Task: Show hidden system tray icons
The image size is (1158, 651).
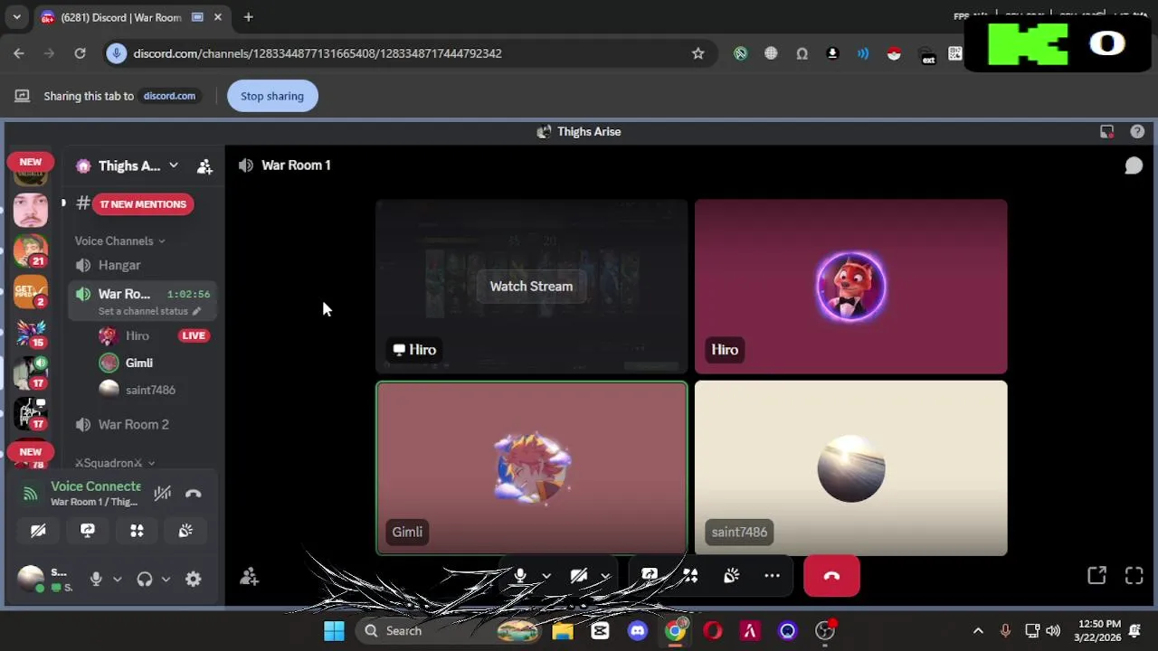Action: (x=977, y=631)
